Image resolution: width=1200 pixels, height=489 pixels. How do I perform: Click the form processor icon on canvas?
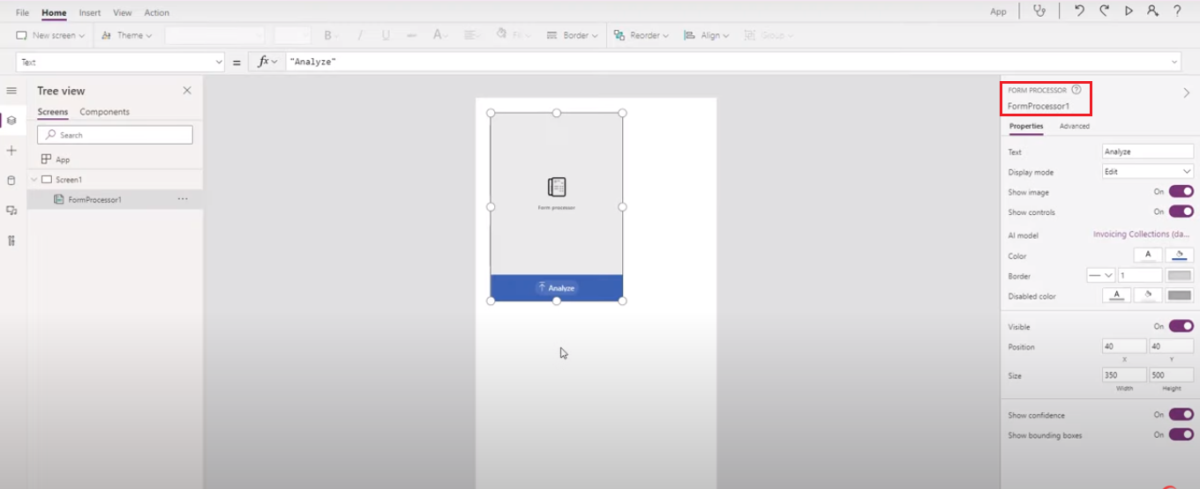(x=557, y=187)
